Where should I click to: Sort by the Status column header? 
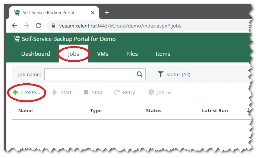pyautogui.click(x=154, y=110)
